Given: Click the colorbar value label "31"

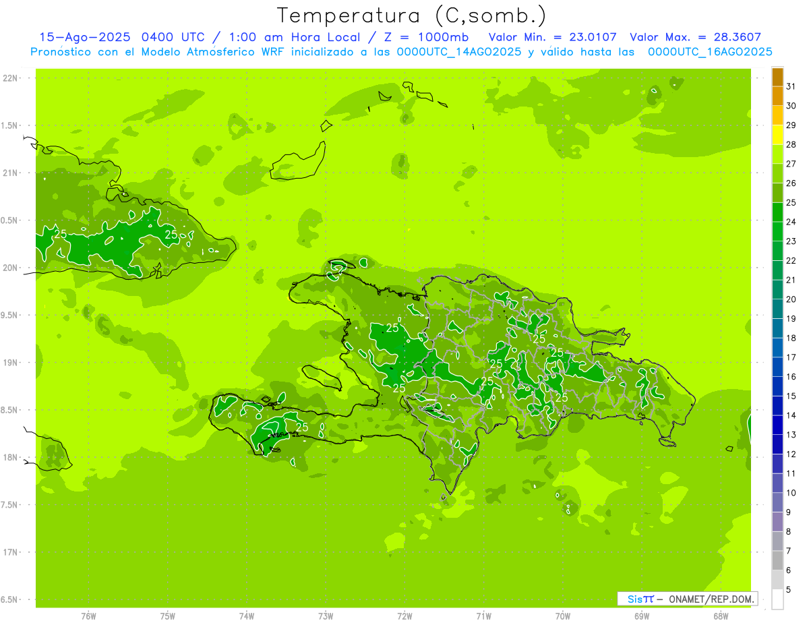Looking at the screenshot, I should click(791, 86).
